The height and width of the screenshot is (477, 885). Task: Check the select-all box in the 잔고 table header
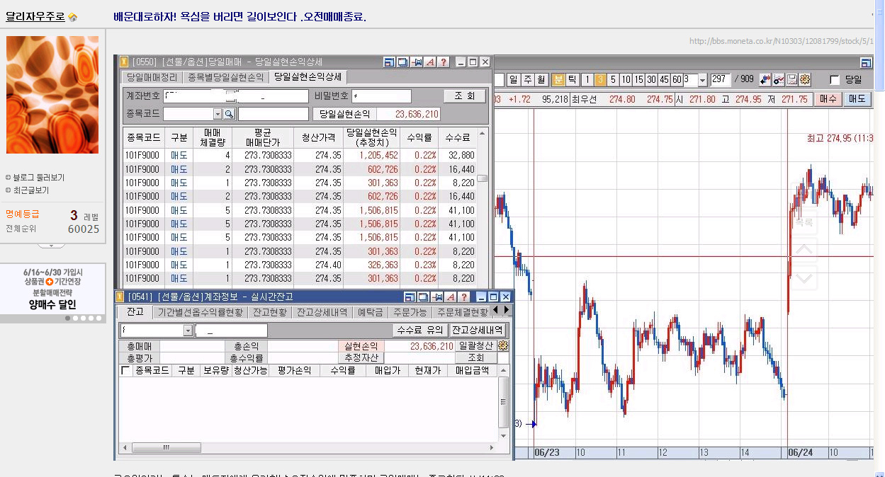pyautogui.click(x=125, y=371)
